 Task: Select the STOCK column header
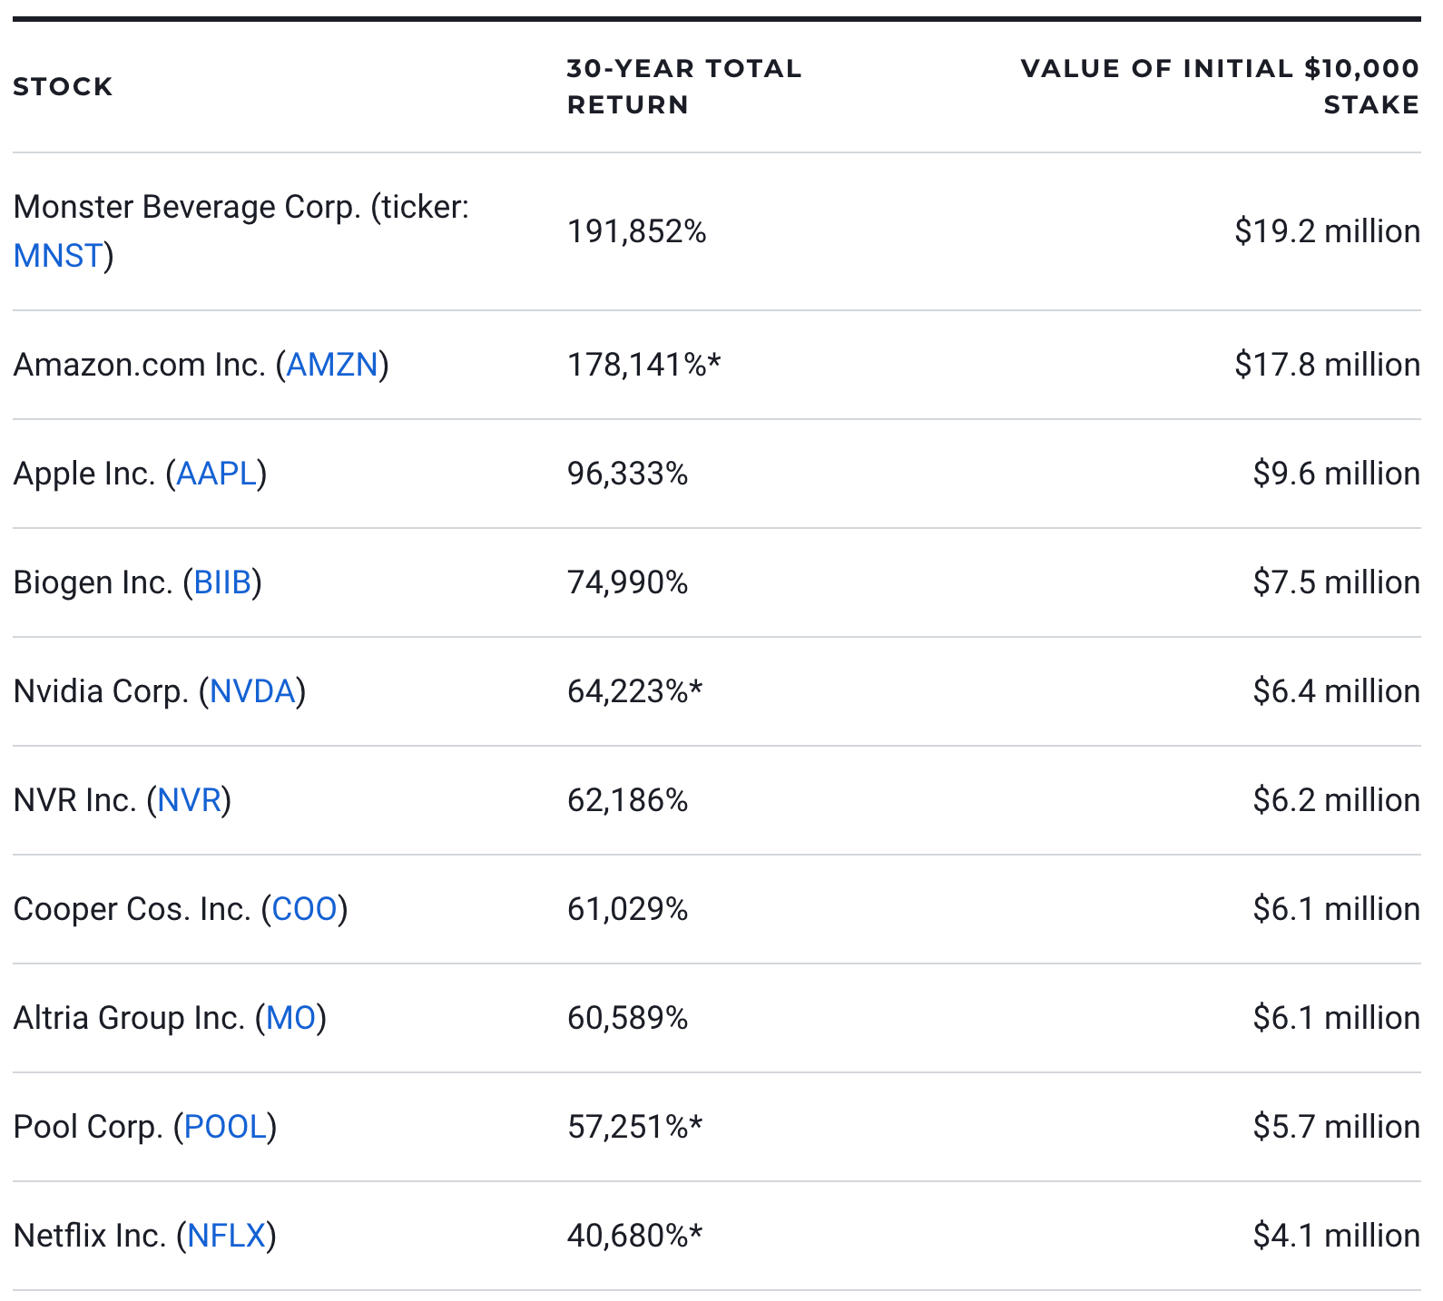point(64,86)
